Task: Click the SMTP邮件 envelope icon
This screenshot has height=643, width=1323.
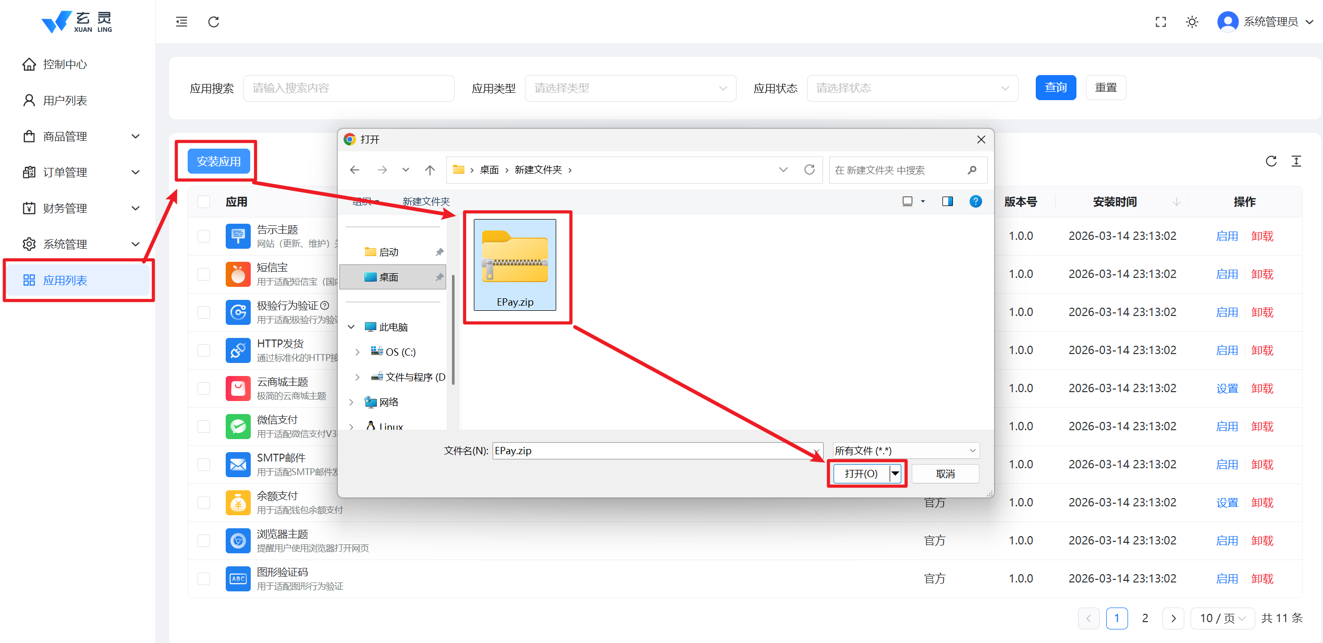Action: [x=238, y=464]
